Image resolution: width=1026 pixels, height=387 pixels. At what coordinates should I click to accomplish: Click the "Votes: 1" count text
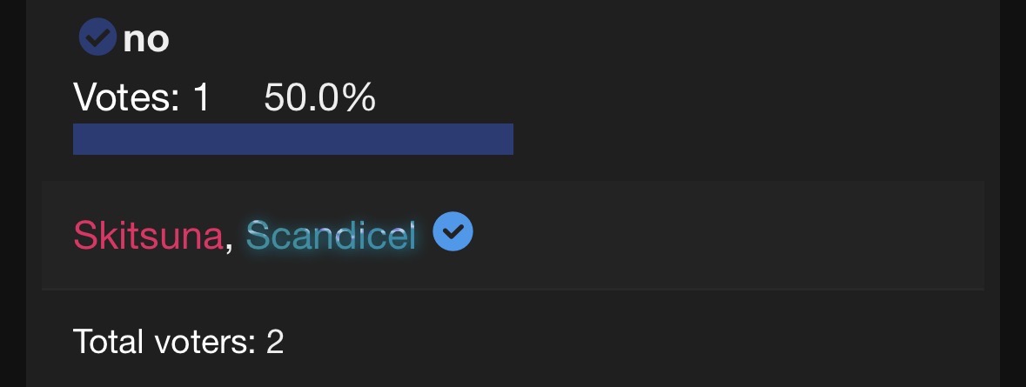(142, 98)
